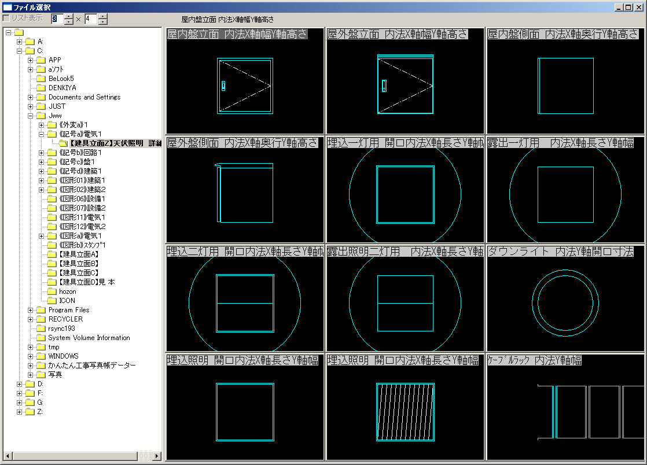Click the 【建具立面A】 folder icon
Image resolution: width=647 pixels, height=465 pixels.
[52, 254]
